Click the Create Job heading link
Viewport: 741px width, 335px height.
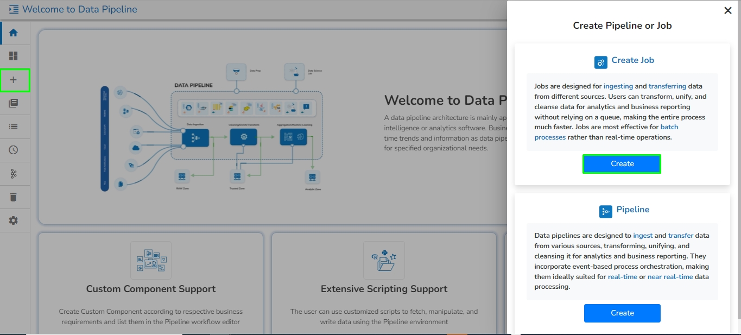coord(632,60)
